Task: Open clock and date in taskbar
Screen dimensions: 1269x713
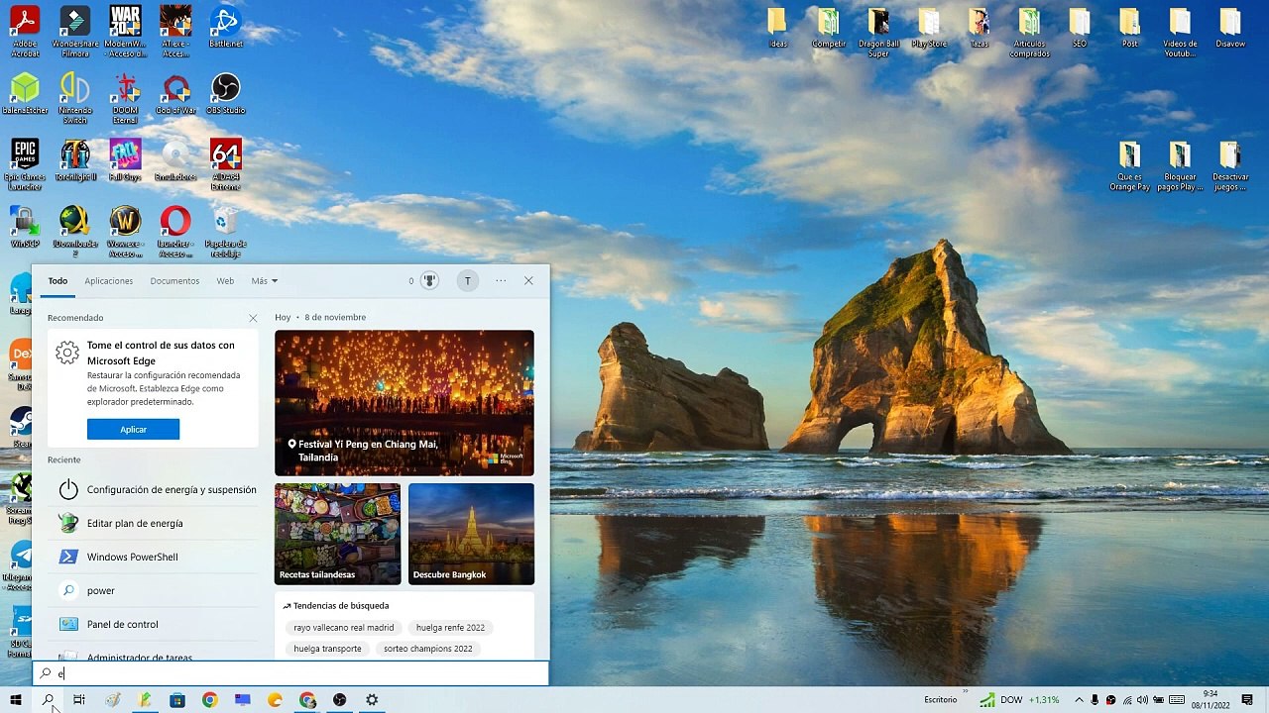Action: tap(1210, 700)
